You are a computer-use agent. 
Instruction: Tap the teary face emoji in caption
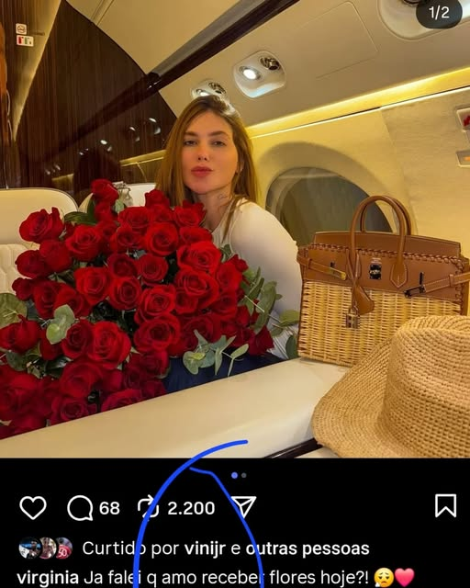tap(384, 578)
